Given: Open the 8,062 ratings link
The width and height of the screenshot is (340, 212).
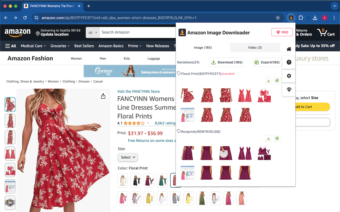Looking at the screenshot, I should (x=165, y=123).
